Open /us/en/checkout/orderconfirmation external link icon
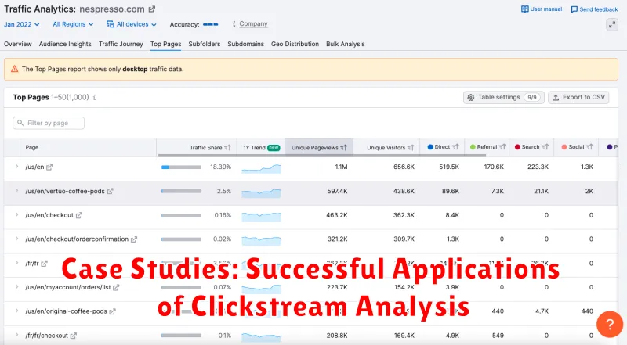The image size is (627, 345). [133, 239]
